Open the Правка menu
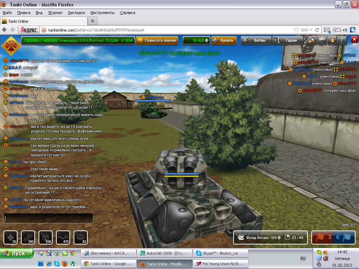Image resolution: width=359 pixels, height=269 pixels. pyautogui.click(x=23, y=13)
